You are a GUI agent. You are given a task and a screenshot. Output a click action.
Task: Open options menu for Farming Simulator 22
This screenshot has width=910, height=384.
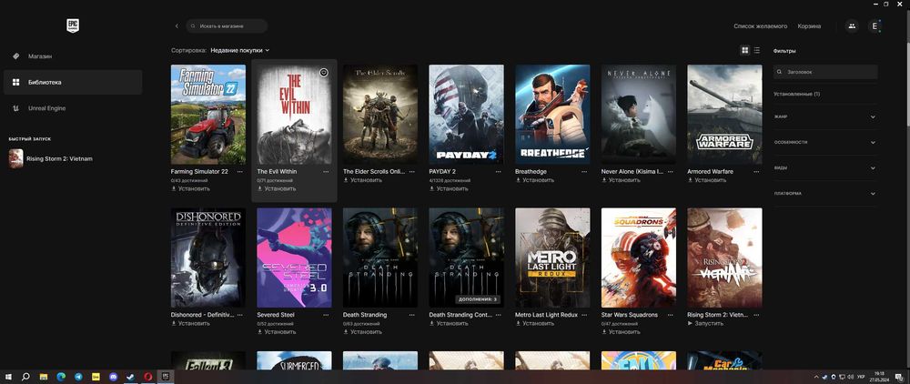tap(239, 172)
